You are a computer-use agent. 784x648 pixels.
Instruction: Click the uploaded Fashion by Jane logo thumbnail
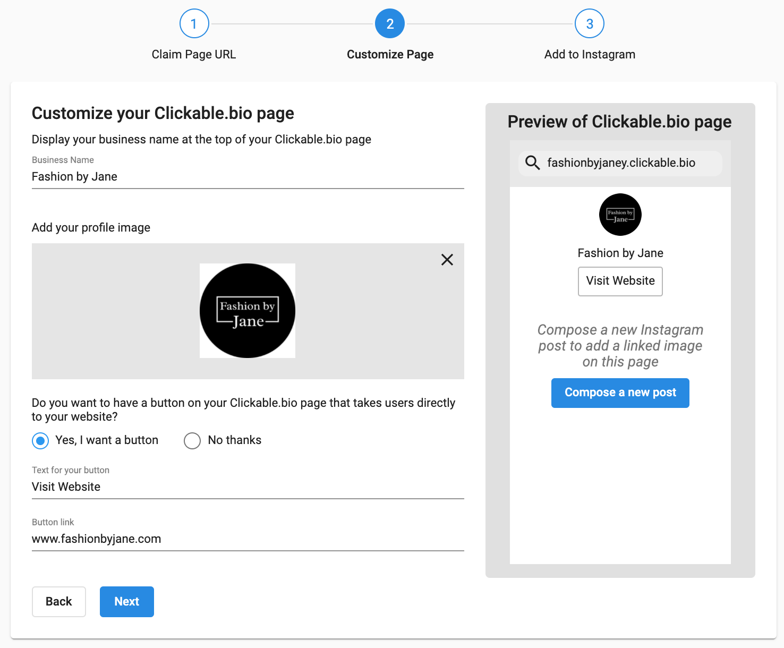point(247,310)
